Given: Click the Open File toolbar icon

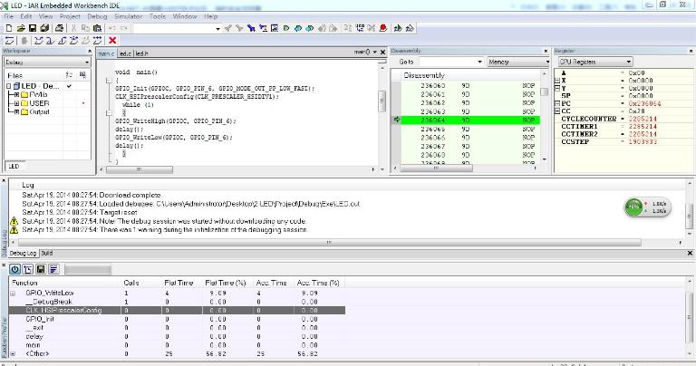Looking at the screenshot, I should point(21,28).
